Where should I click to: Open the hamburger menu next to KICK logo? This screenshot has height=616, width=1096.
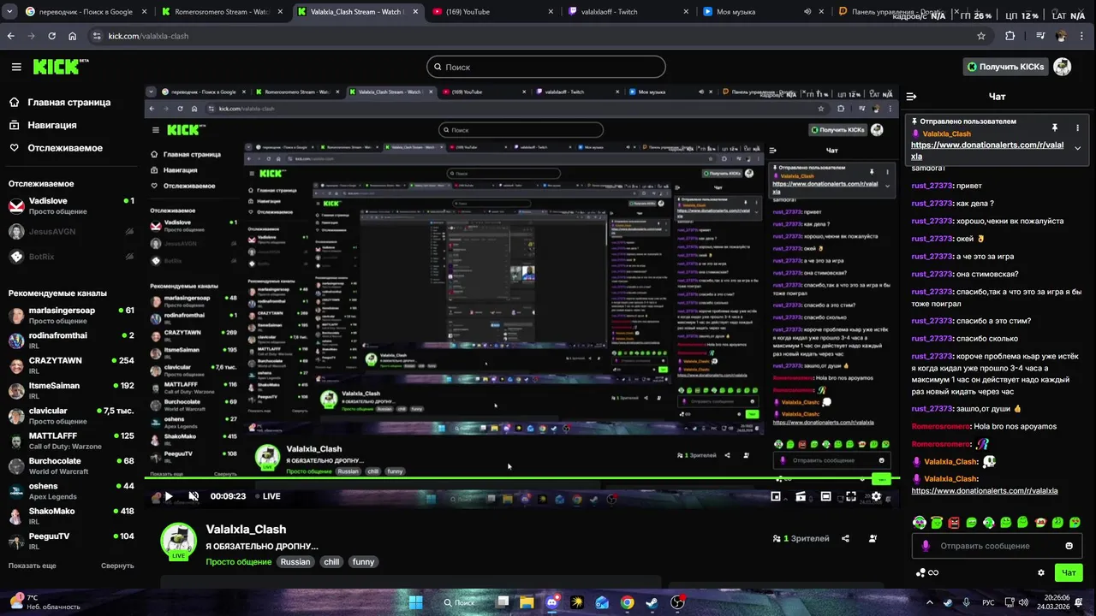16,67
